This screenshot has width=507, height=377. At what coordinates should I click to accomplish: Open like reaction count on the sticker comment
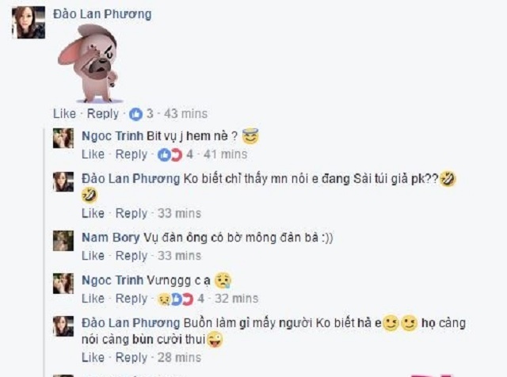point(141,114)
